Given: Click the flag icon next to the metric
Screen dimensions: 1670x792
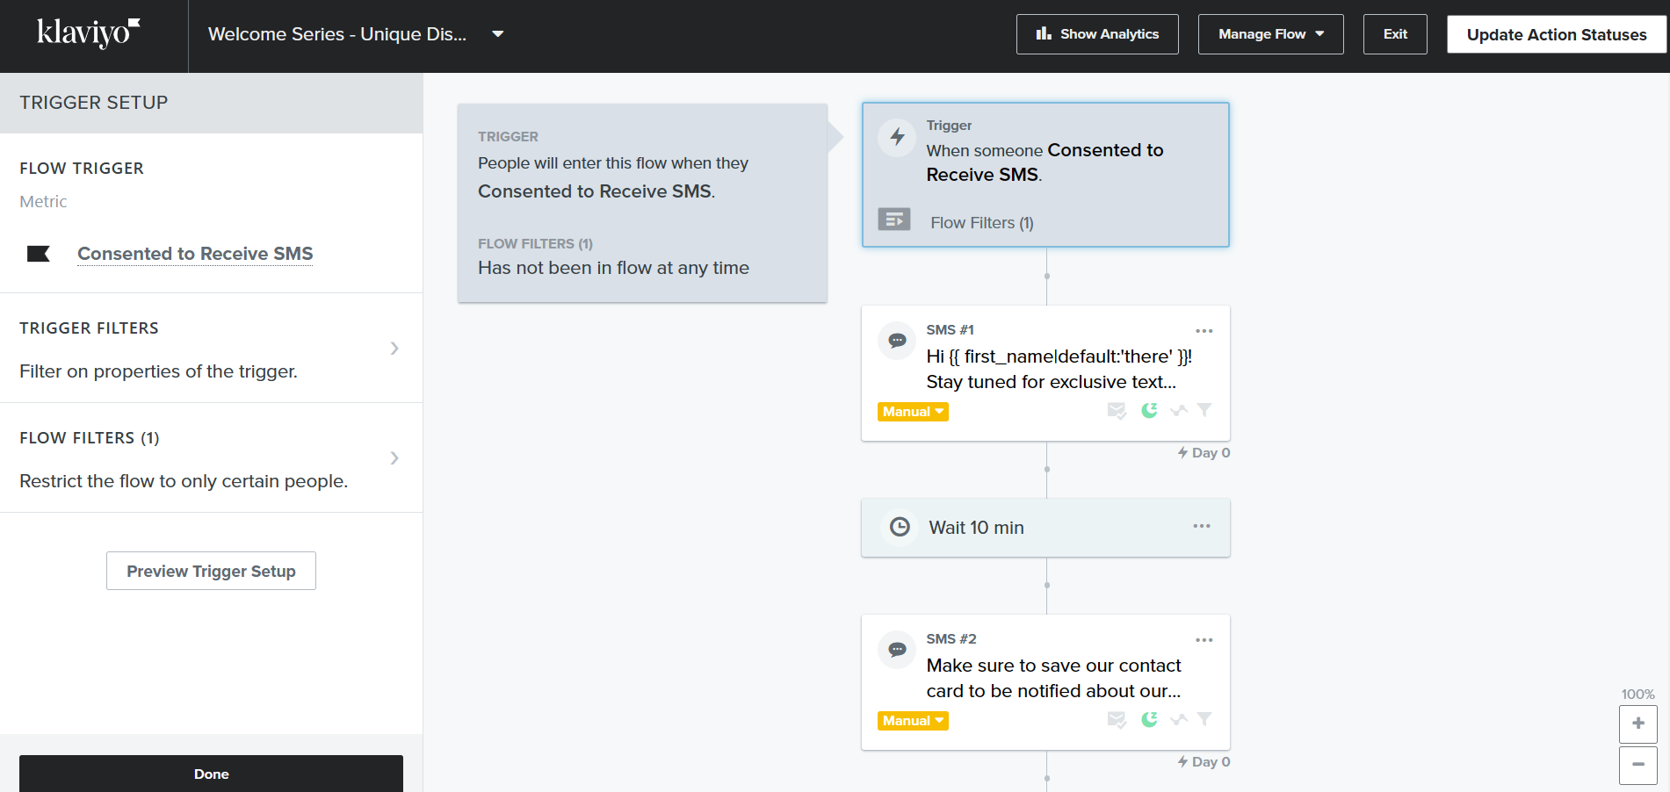Looking at the screenshot, I should point(39,254).
